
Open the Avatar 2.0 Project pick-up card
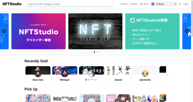[65, 98]
